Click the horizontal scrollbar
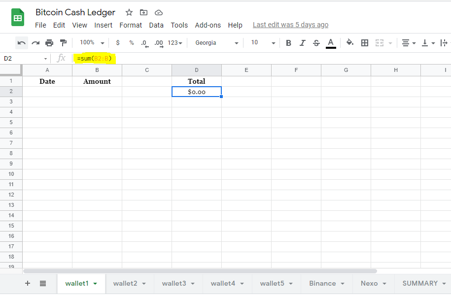Viewport: 451px width, 297px height. tap(200, 271)
